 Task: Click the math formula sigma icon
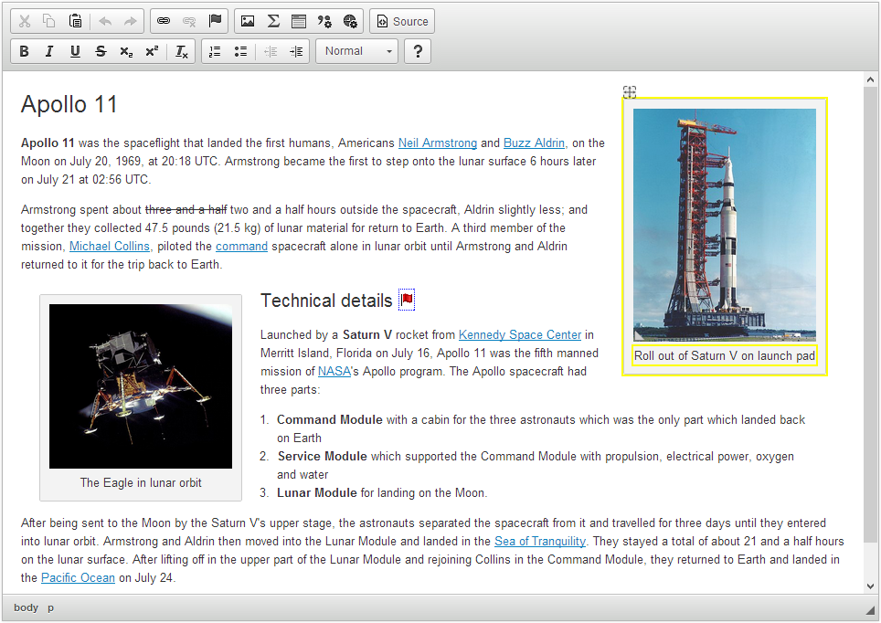click(x=273, y=21)
